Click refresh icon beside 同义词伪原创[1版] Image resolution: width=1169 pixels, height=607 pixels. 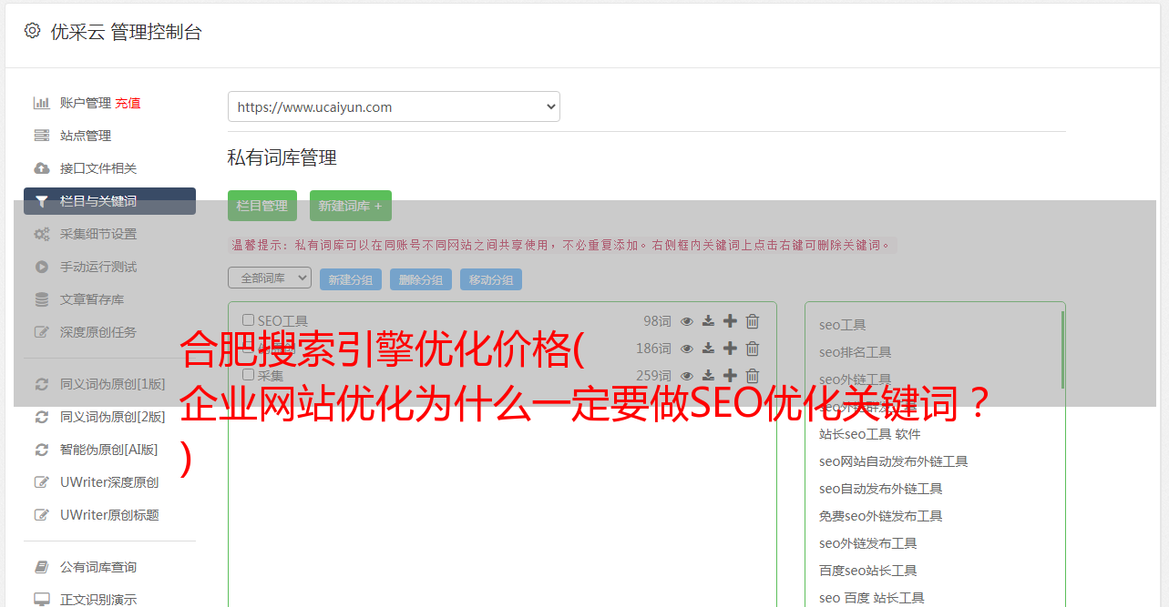pyautogui.click(x=42, y=384)
